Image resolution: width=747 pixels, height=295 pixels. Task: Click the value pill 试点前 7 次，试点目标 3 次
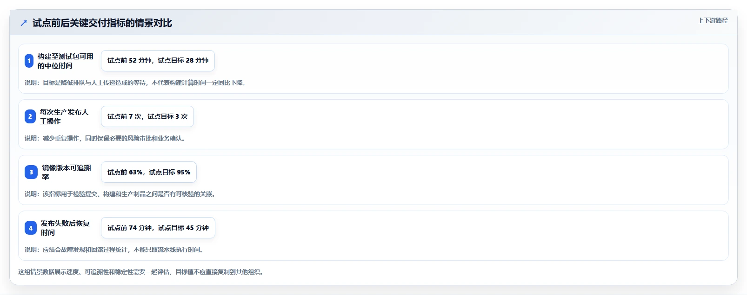pyautogui.click(x=147, y=116)
